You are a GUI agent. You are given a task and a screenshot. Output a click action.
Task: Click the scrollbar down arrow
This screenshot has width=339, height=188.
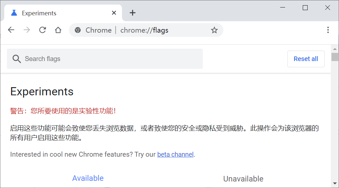pos(335,183)
